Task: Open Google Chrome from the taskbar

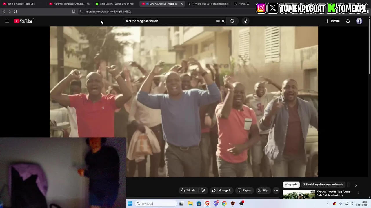Action: (x=224, y=203)
